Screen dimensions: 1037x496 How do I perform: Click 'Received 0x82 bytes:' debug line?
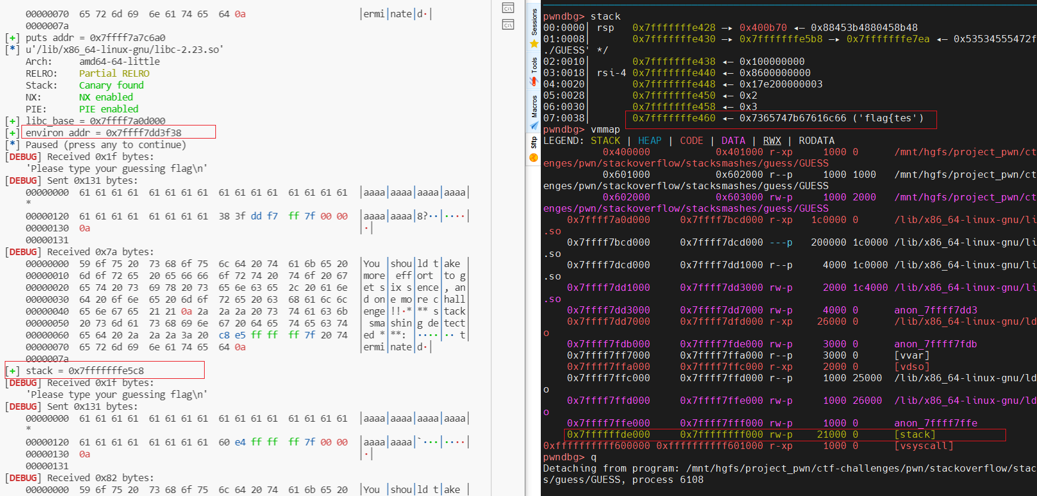101,478
